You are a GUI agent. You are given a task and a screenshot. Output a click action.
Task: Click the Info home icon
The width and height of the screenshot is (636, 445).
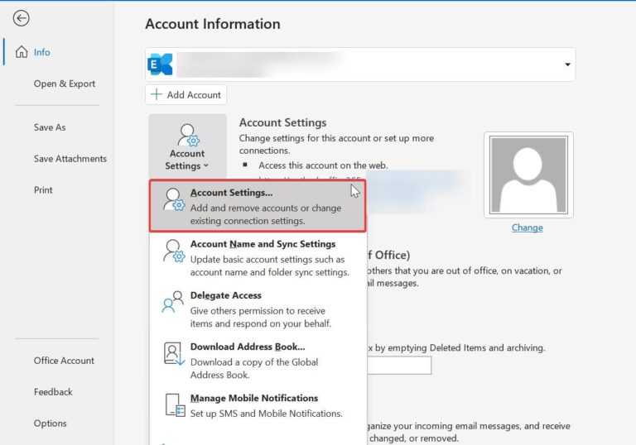pos(22,52)
